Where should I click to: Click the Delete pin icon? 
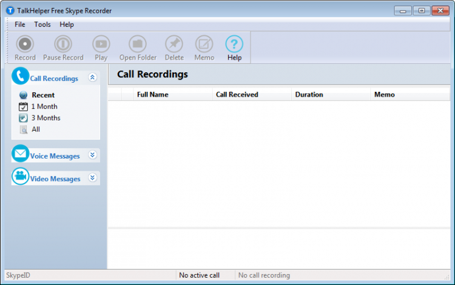click(x=174, y=44)
